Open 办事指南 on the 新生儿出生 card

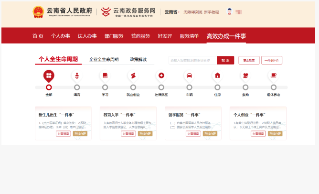point(63,134)
